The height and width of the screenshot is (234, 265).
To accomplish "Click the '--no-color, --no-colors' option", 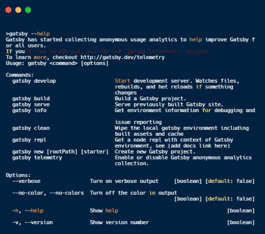I will pyautogui.click(x=48, y=193).
